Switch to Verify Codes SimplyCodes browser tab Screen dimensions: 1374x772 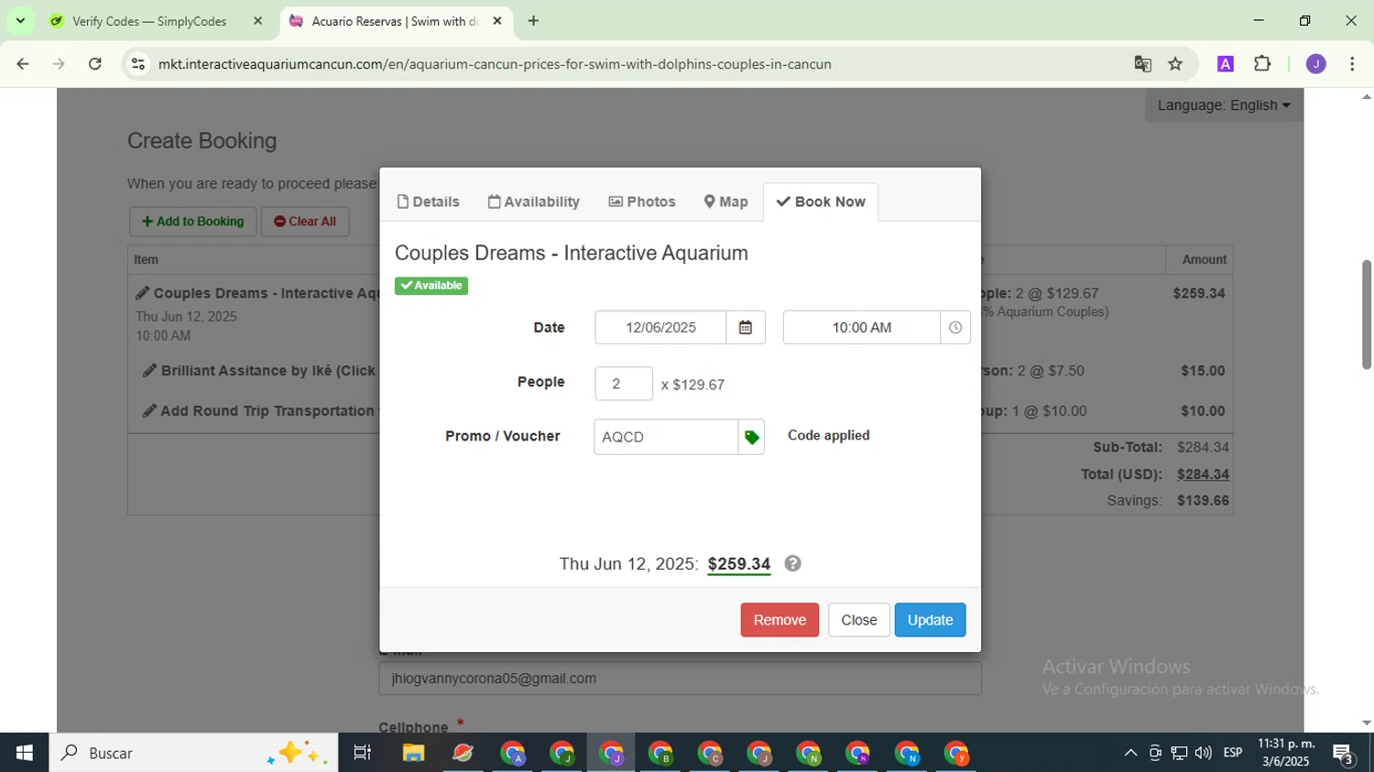pyautogui.click(x=149, y=21)
